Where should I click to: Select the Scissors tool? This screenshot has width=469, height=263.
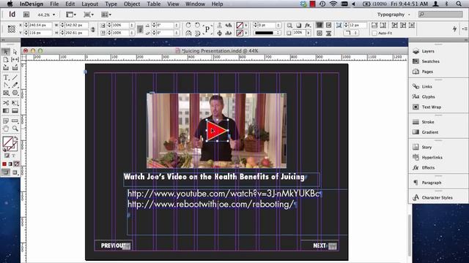(6, 103)
